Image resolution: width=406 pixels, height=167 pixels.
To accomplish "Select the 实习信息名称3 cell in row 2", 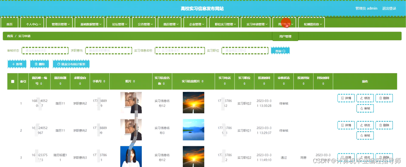I will (x=162, y=130).
